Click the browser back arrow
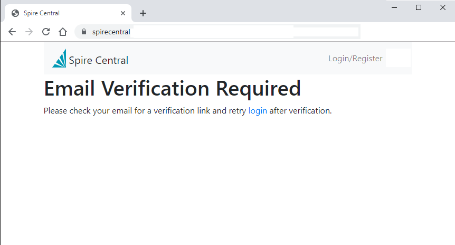 [x=12, y=32]
